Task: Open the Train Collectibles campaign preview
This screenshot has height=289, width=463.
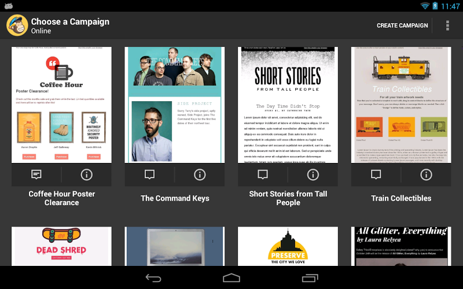Action: point(401,105)
